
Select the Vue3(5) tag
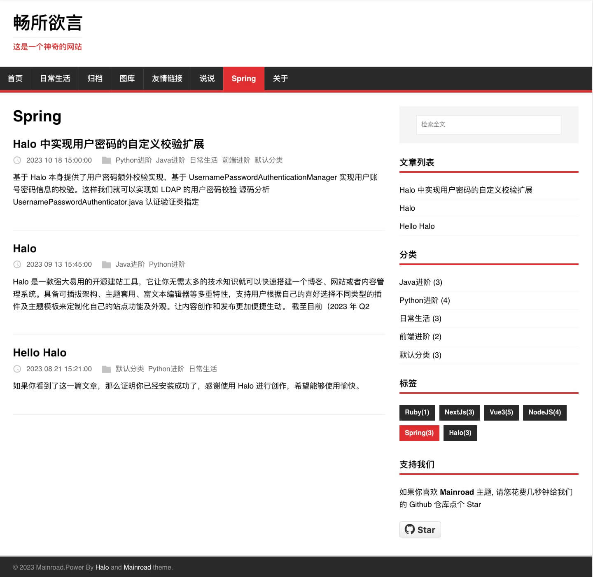pyautogui.click(x=501, y=412)
